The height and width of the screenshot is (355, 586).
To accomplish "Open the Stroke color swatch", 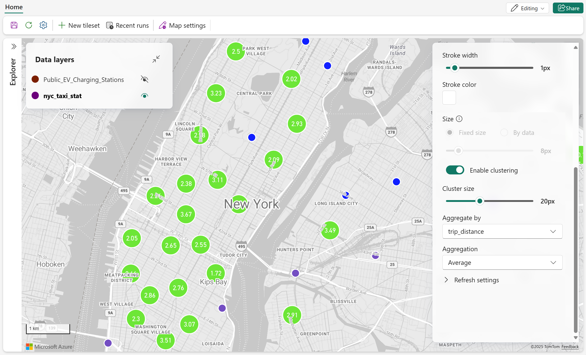I will [x=449, y=98].
